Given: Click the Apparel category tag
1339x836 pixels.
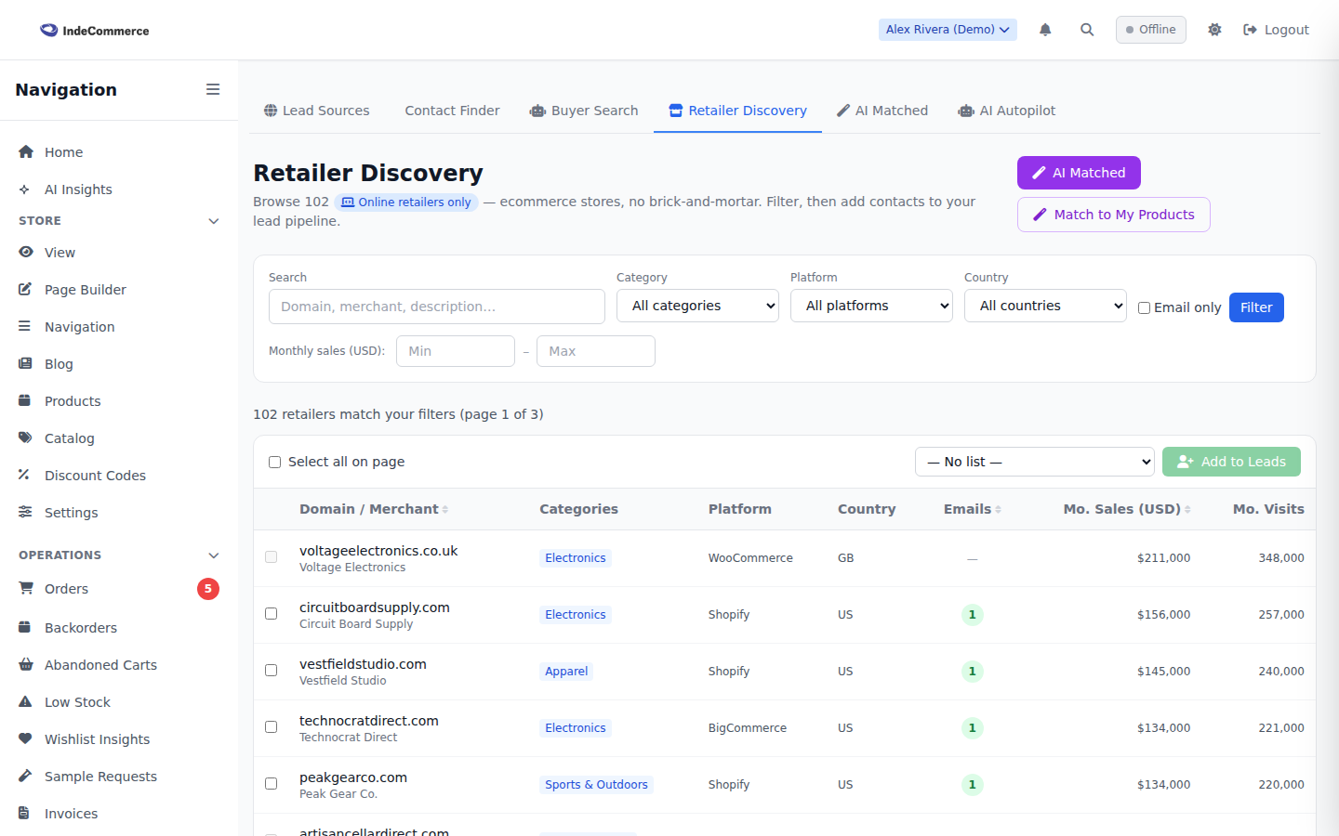Looking at the screenshot, I should coord(566,672).
